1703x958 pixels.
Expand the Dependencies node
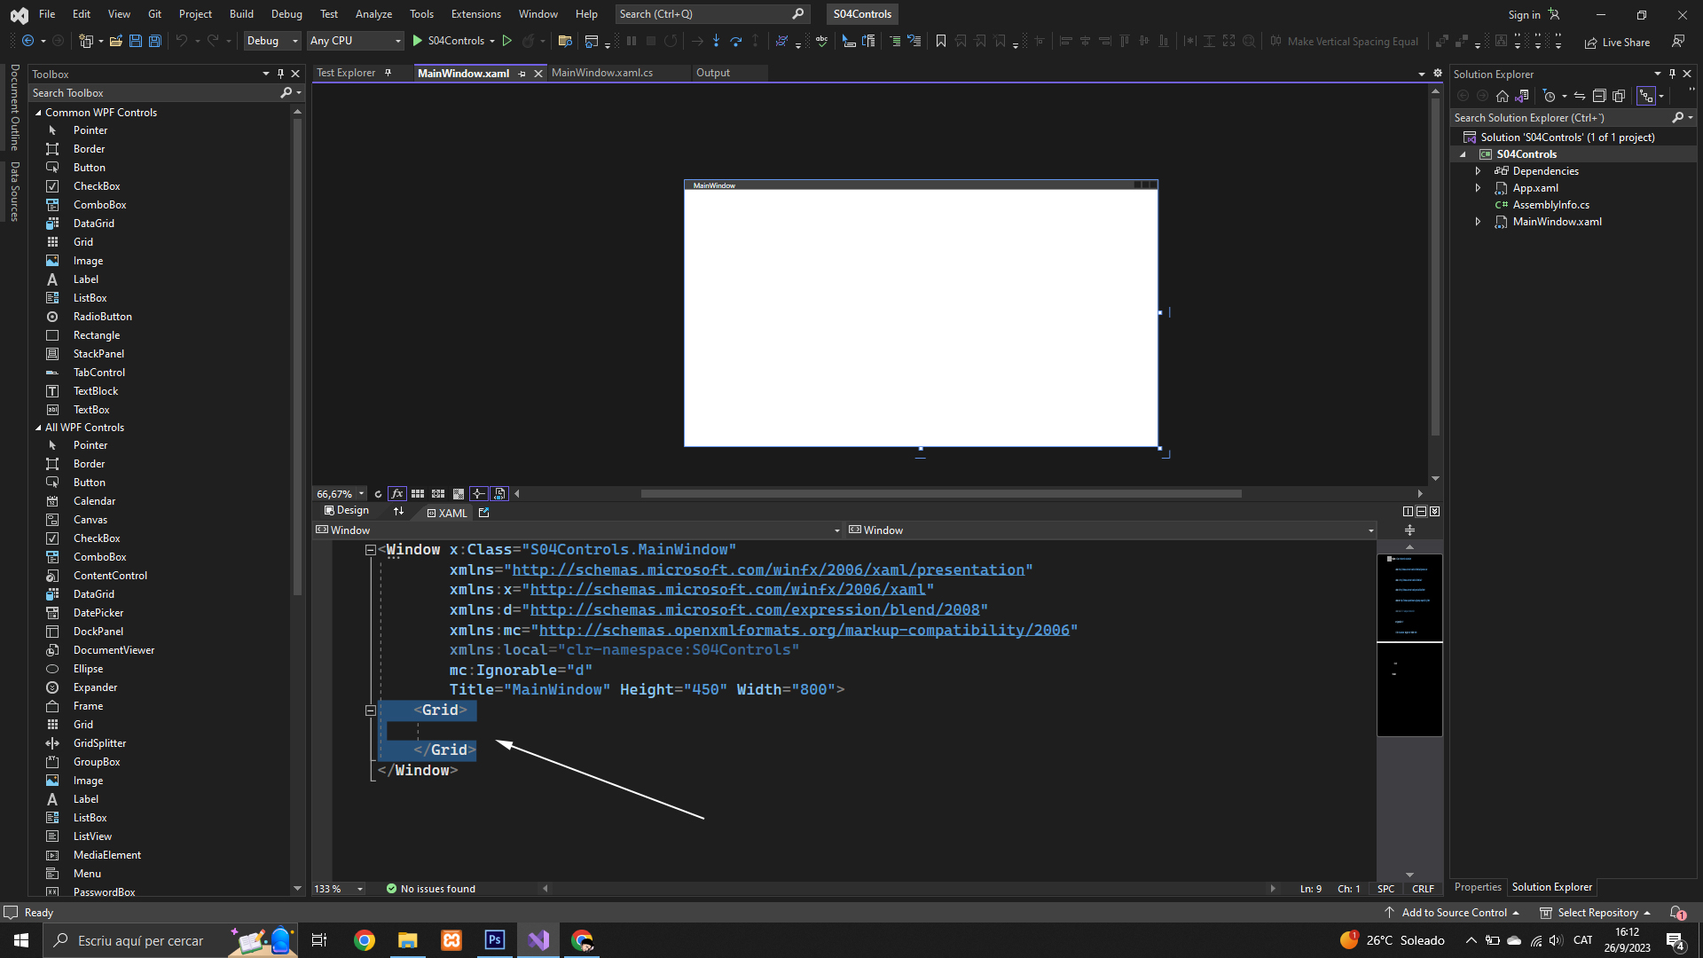(x=1478, y=171)
